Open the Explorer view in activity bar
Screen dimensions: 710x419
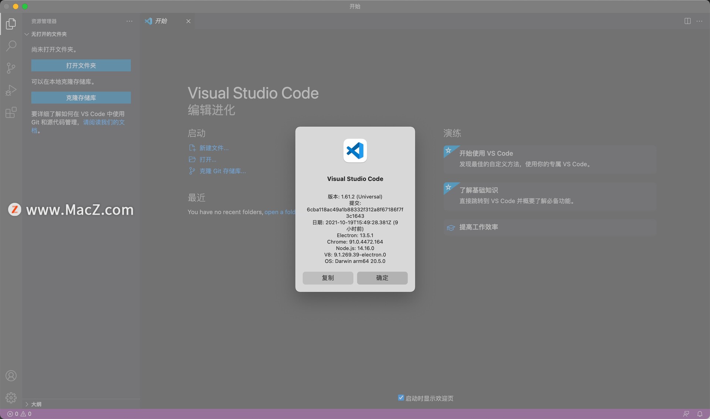[11, 24]
